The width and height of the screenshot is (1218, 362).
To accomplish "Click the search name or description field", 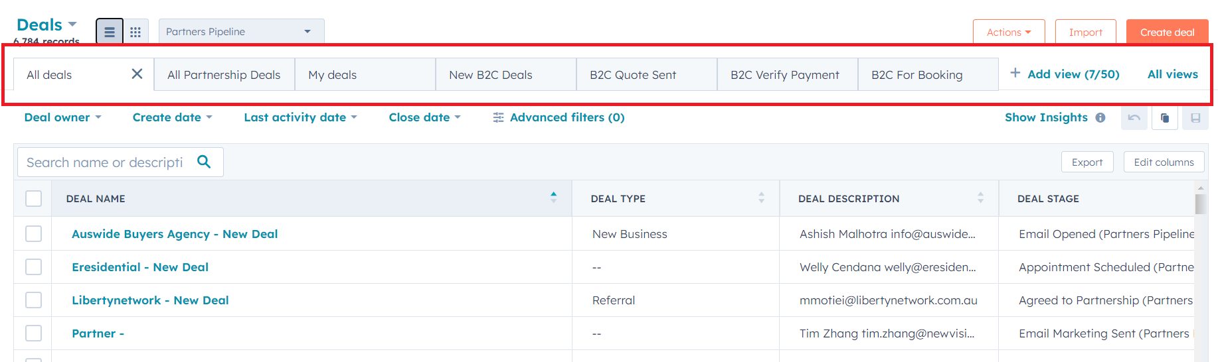I will pos(105,162).
